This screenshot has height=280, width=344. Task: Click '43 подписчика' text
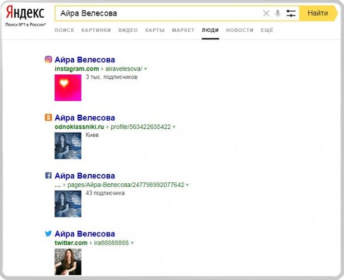[105, 193]
